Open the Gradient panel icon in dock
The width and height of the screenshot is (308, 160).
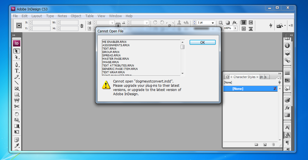[287, 115]
